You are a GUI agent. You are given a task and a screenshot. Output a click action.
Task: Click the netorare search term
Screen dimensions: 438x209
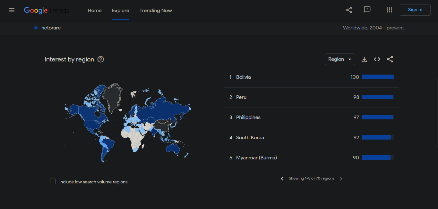click(x=51, y=28)
